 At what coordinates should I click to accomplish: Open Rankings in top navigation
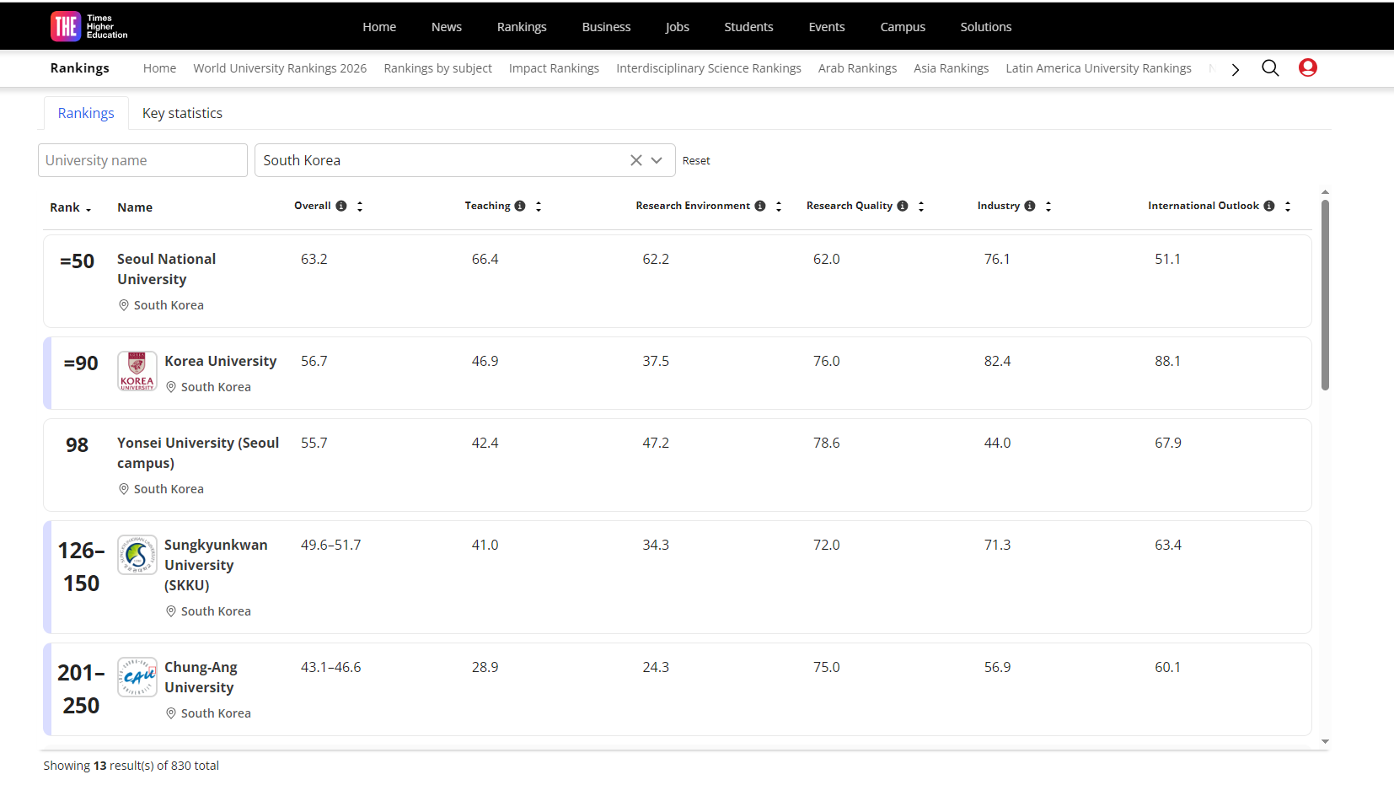522,27
